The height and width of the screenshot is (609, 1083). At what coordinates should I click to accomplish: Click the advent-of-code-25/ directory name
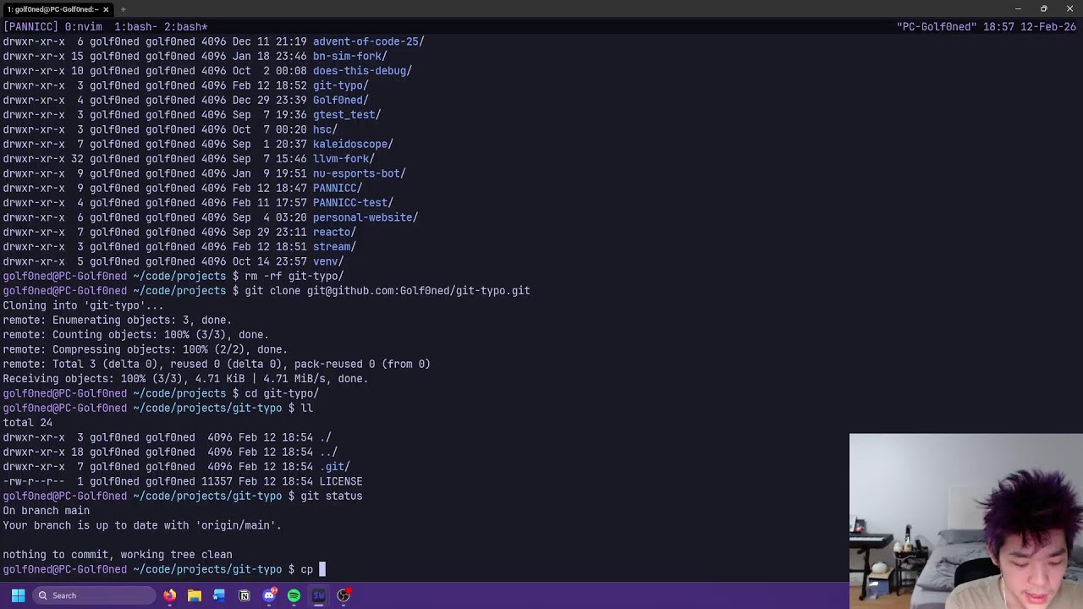coord(369,41)
